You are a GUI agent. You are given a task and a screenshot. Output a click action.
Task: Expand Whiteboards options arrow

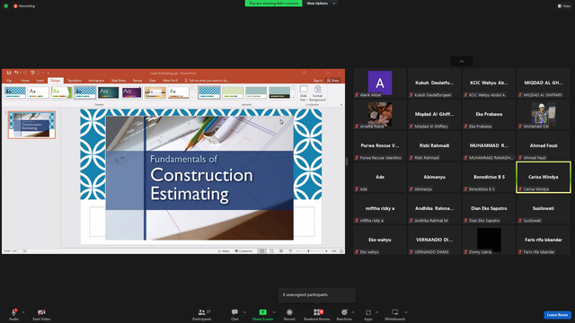click(x=406, y=312)
